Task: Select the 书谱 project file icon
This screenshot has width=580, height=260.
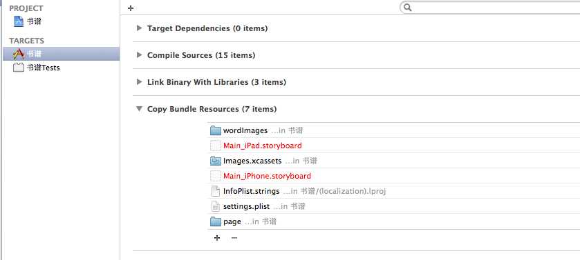Action: coord(18,21)
